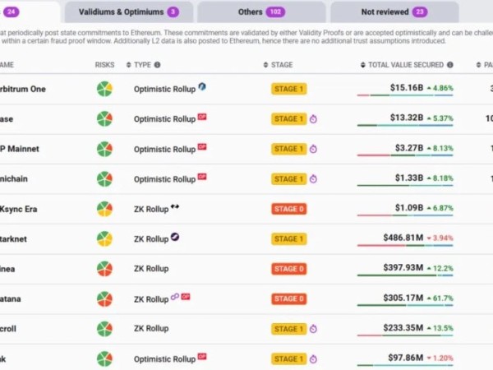493x370 pixels.
Task: Click the OP stack badge in the Base row
Action: (202, 117)
